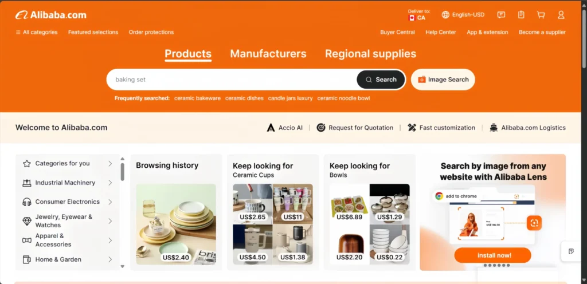Click the Image Search button
Viewport: 587px width, 284px height.
coord(443,80)
